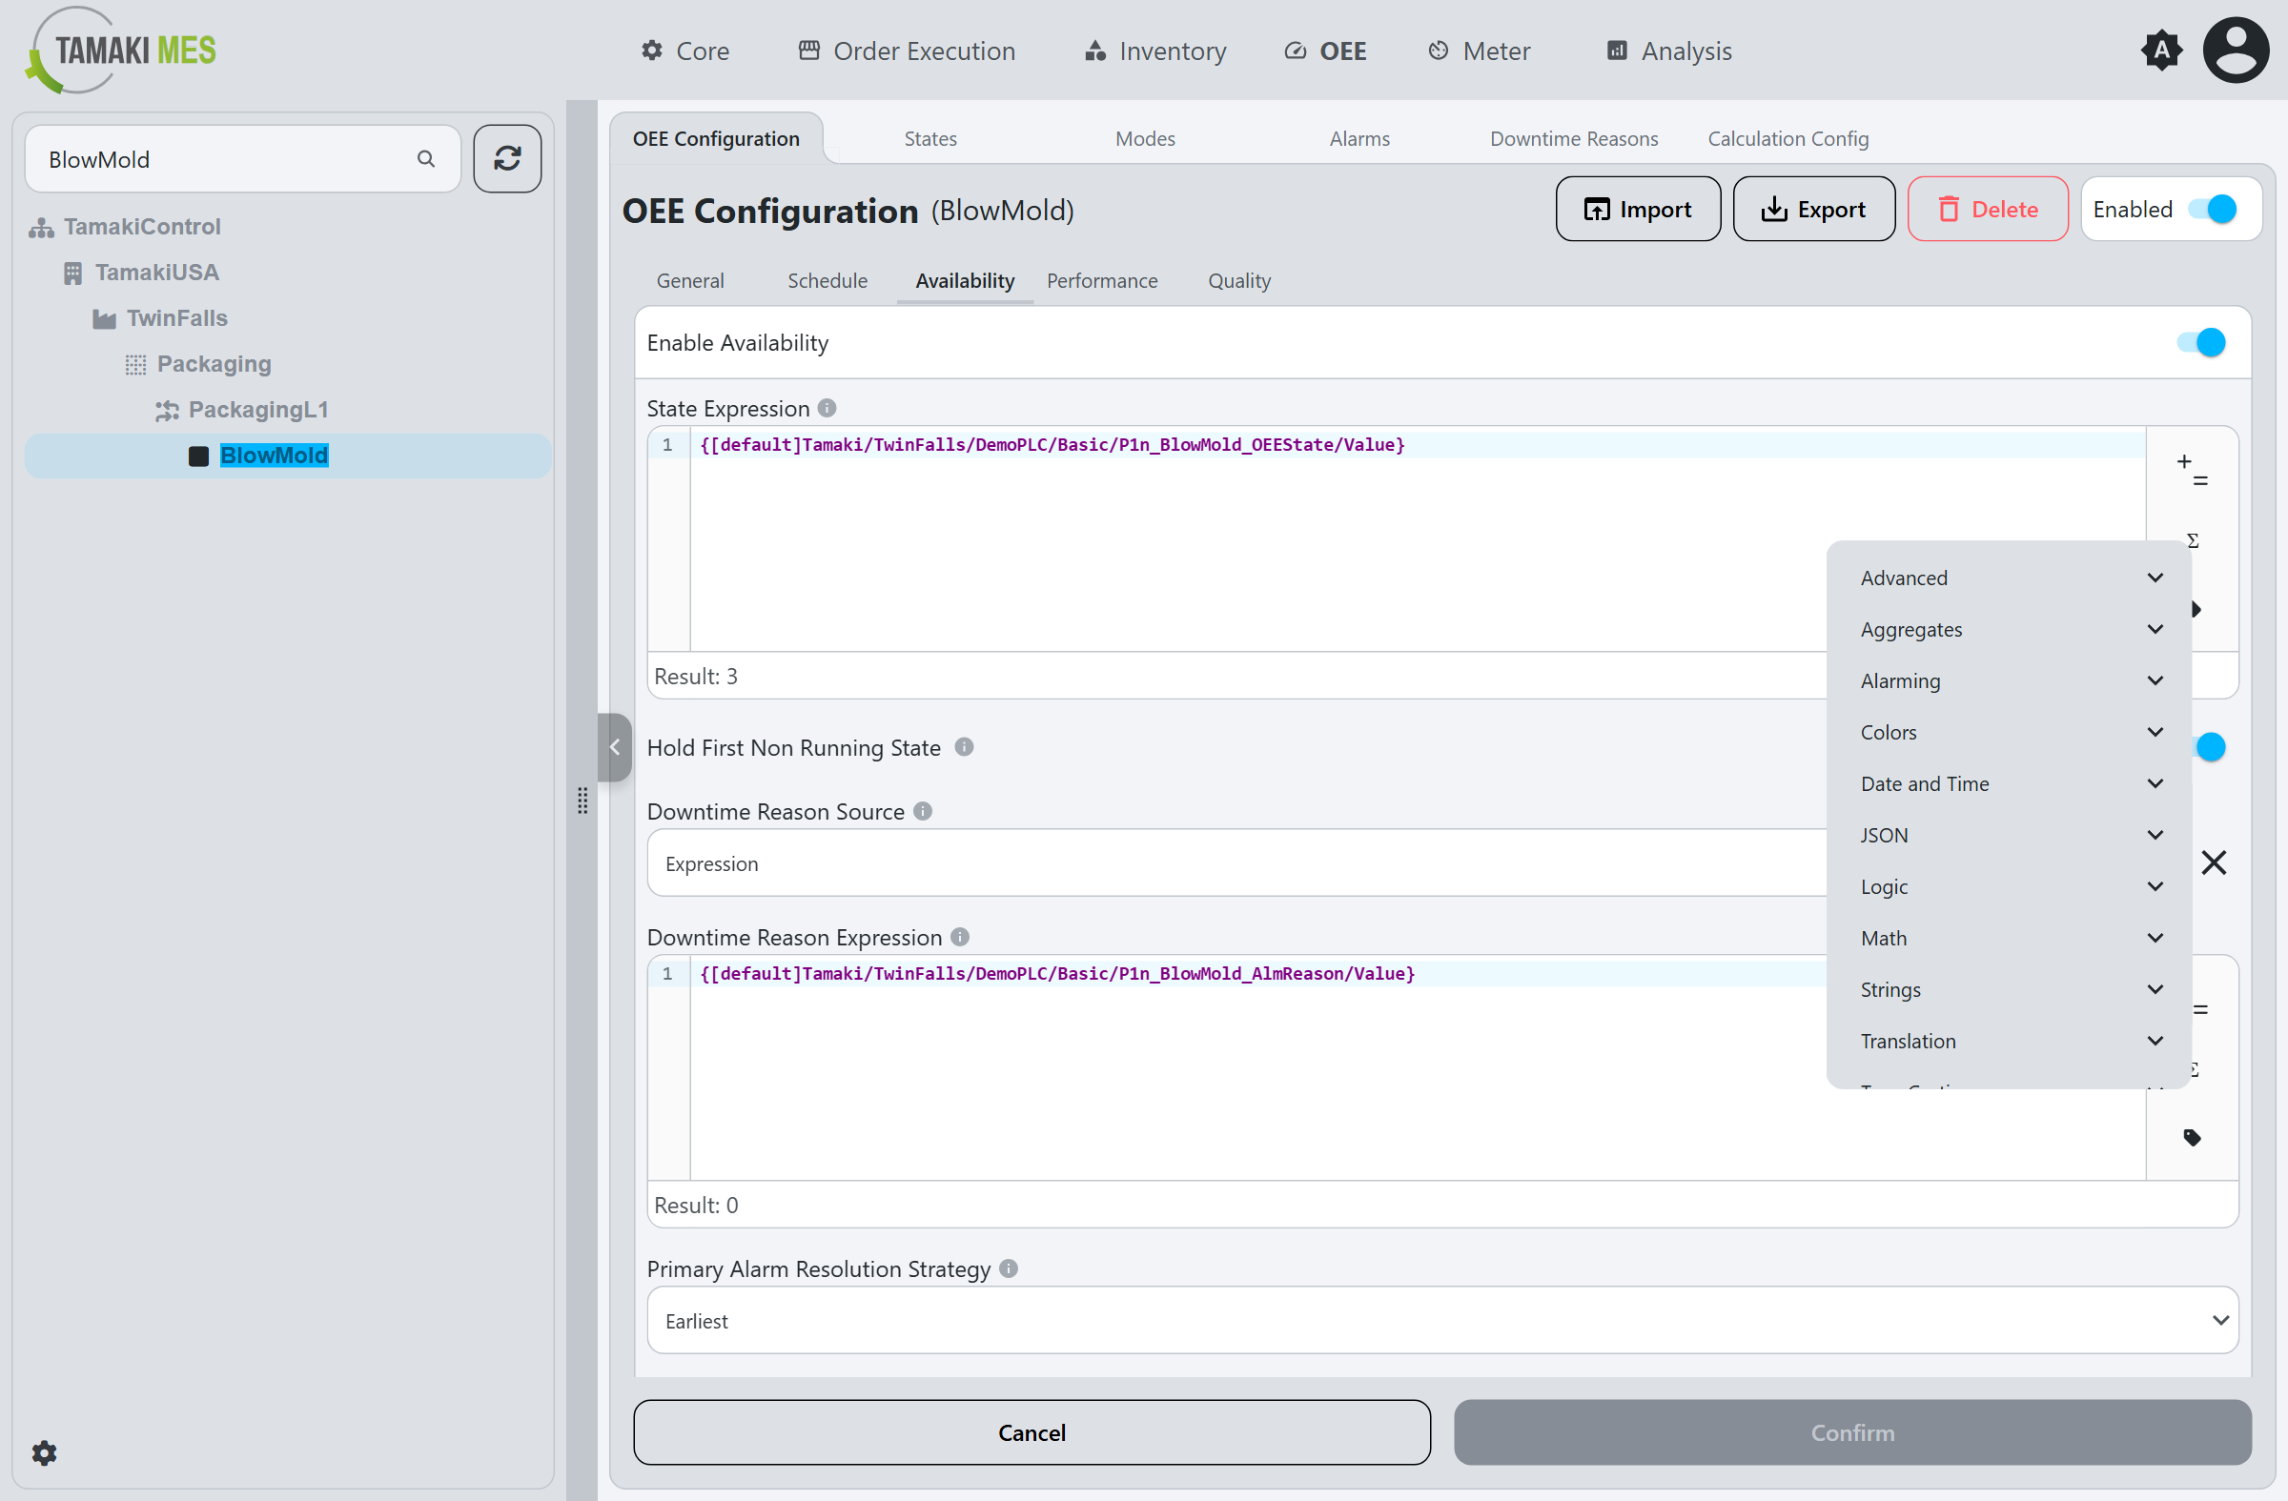Click the TamakiControl enterprise icon
The width and height of the screenshot is (2288, 1501).
(x=41, y=228)
